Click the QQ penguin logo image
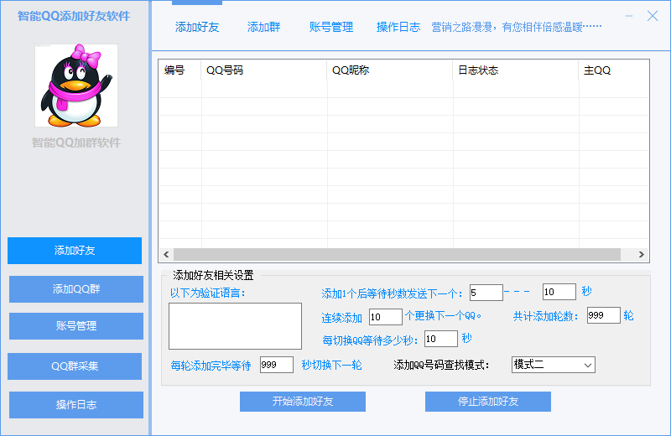 [x=75, y=86]
